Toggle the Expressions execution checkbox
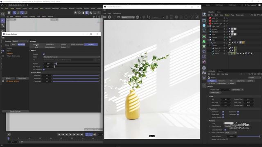The width and height of the screenshot is (262, 147). pos(238,112)
